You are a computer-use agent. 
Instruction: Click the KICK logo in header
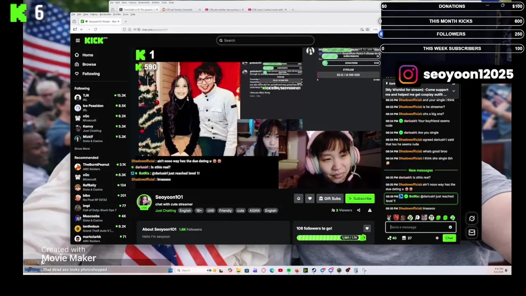click(95, 40)
